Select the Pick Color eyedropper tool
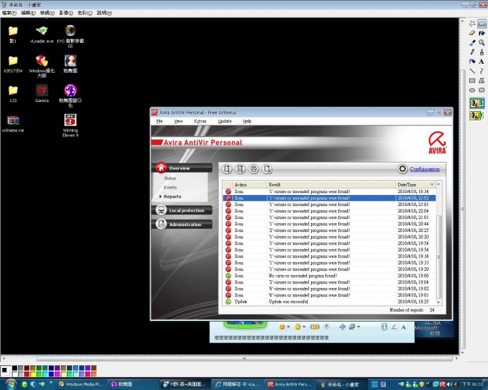The width and height of the screenshot is (488, 390). [x=472, y=43]
